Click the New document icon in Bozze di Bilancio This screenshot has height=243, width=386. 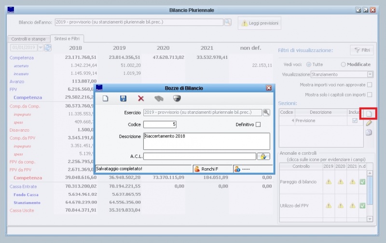pyautogui.click(x=105, y=98)
